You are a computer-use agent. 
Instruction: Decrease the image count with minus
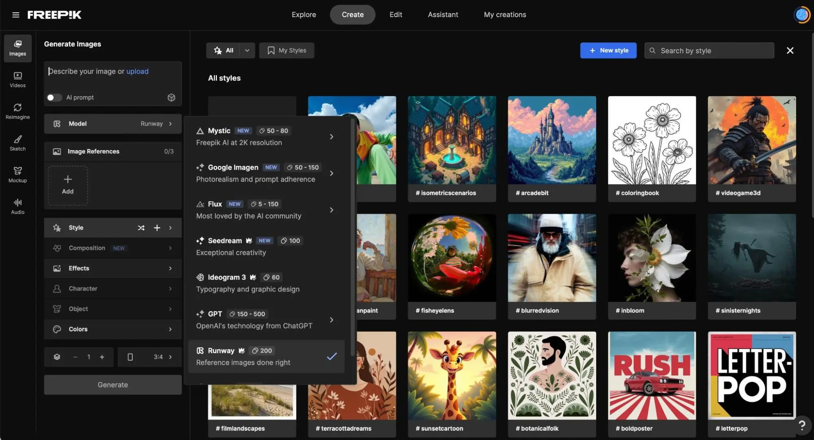(x=75, y=357)
